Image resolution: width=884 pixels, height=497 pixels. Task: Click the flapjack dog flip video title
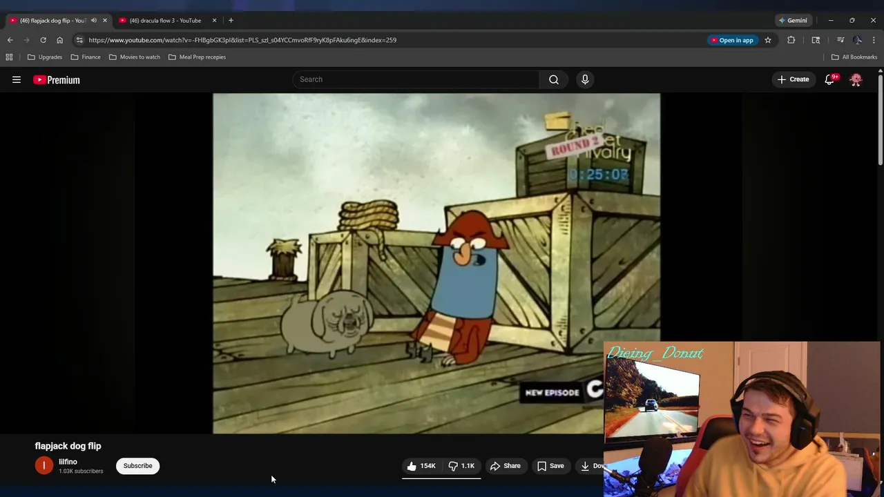pos(68,446)
